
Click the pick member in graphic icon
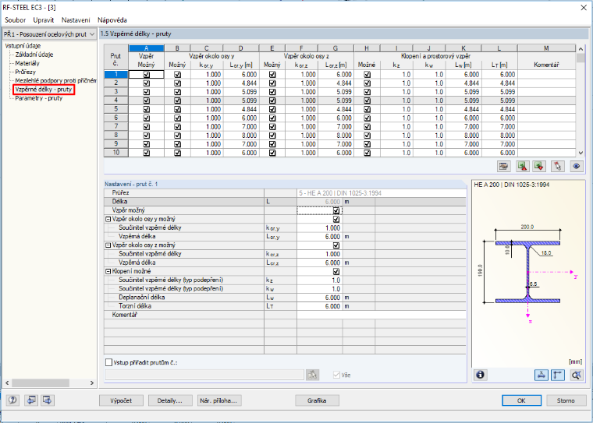[558, 166]
